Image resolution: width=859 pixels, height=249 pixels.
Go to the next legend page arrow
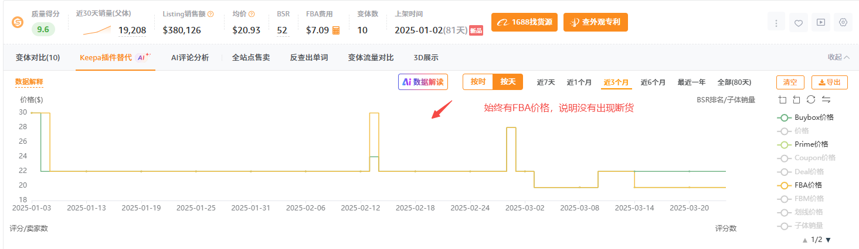pyautogui.click(x=828, y=240)
